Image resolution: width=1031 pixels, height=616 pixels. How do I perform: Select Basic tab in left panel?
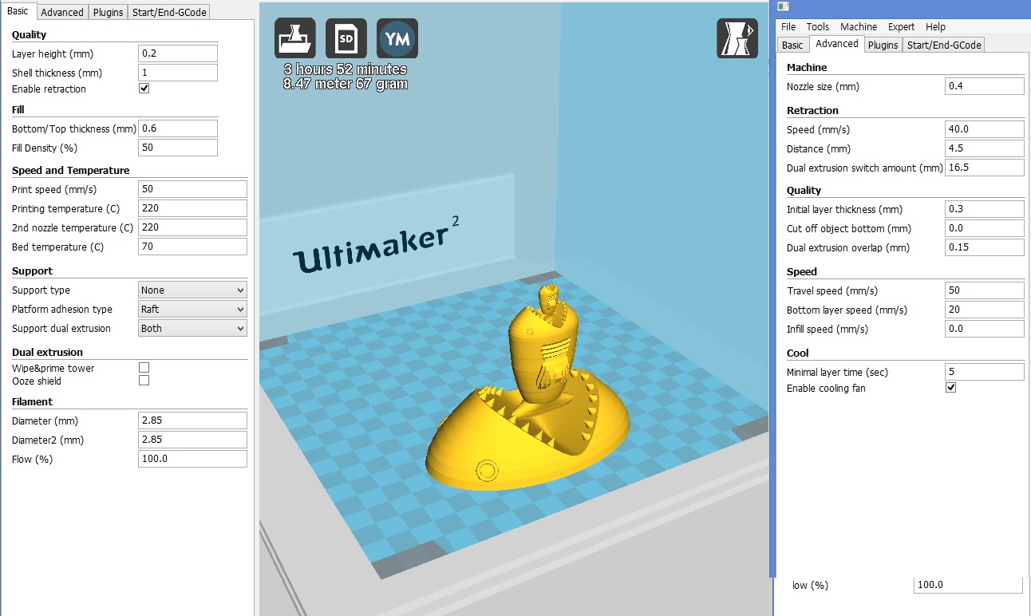[x=18, y=11]
